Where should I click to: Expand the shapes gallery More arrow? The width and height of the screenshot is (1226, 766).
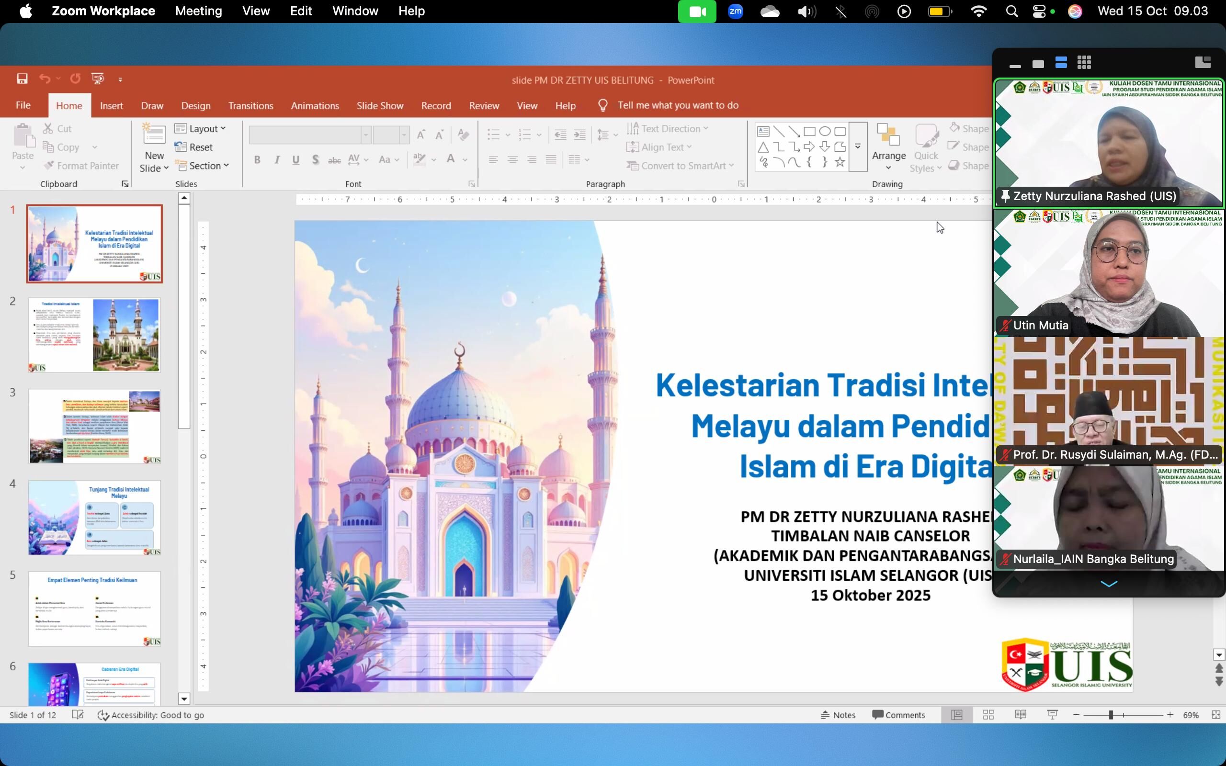pyautogui.click(x=858, y=146)
